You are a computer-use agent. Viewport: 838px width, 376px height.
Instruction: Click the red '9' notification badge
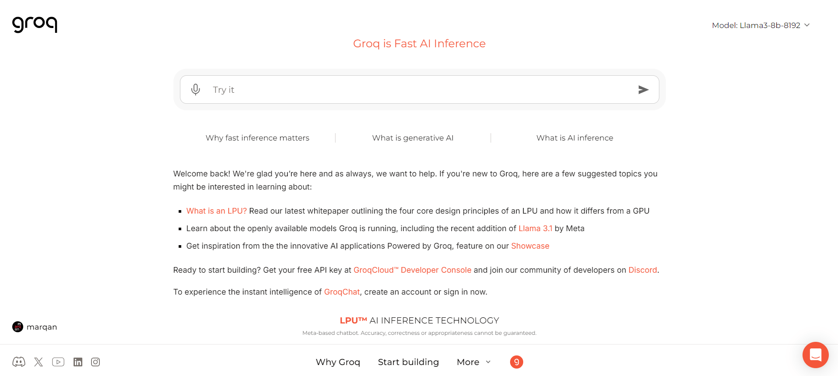tap(516, 362)
